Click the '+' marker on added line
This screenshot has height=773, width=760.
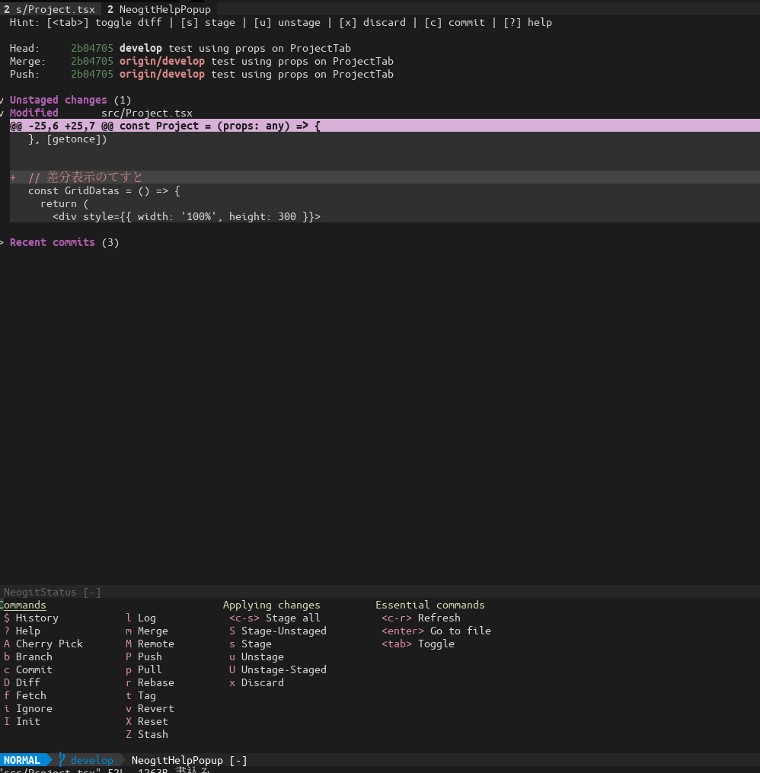point(13,177)
